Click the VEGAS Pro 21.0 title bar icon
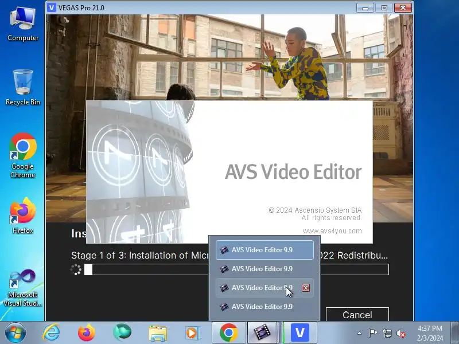The height and width of the screenshot is (344, 459). 52,7
